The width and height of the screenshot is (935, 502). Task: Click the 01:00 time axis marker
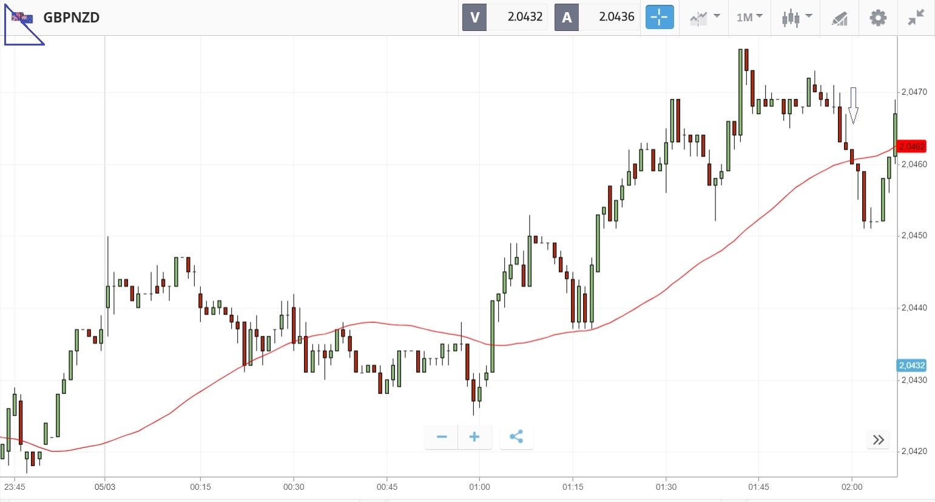coord(479,487)
